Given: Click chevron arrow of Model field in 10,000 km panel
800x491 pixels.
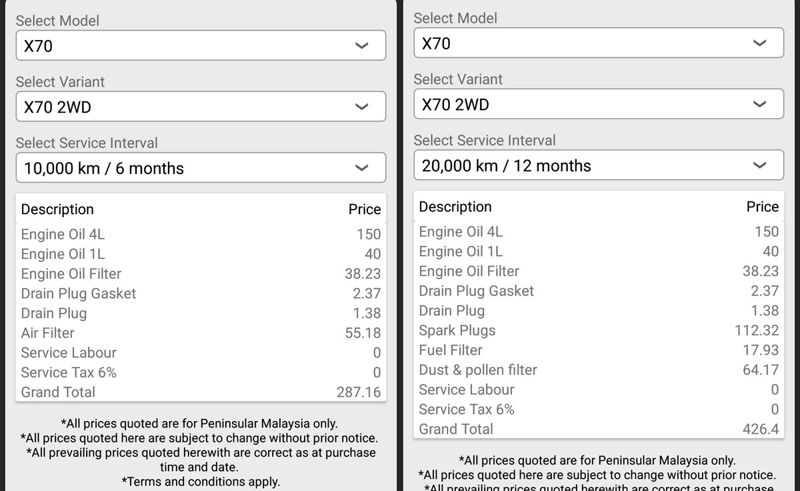Looking at the screenshot, I should (x=361, y=45).
